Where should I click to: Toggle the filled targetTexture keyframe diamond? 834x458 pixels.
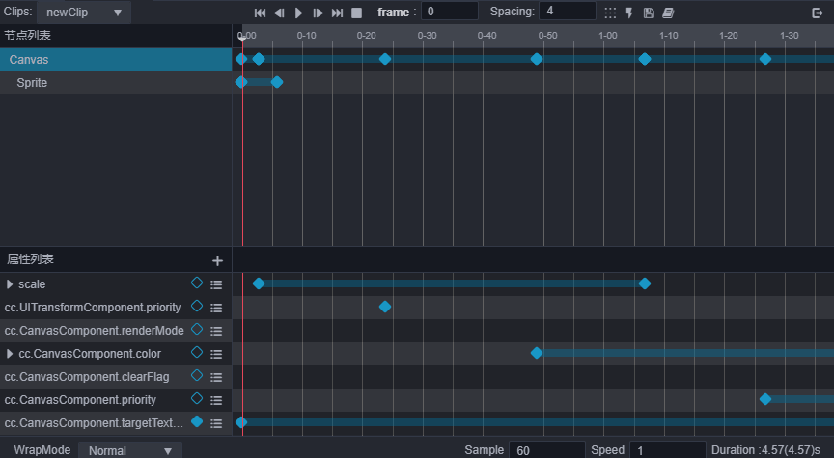pyautogui.click(x=197, y=421)
